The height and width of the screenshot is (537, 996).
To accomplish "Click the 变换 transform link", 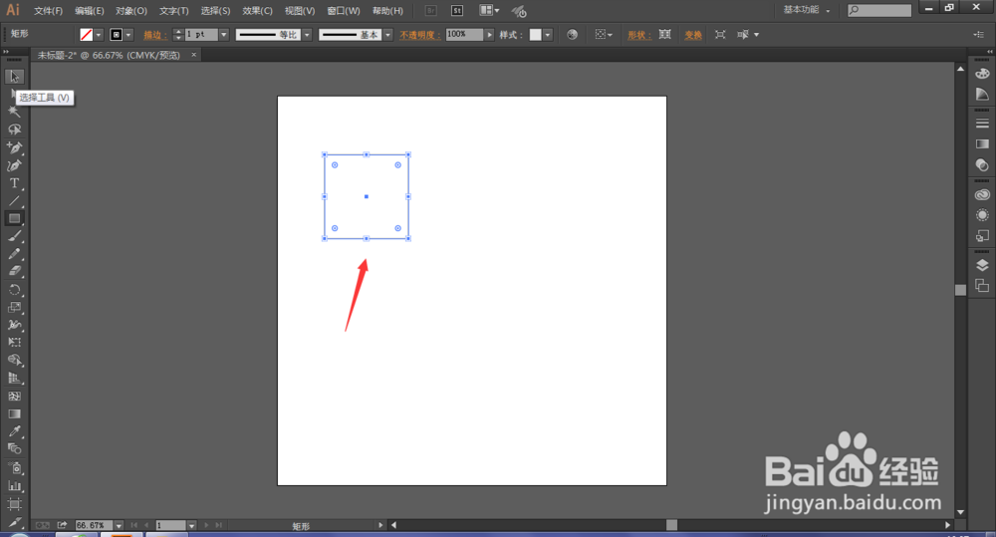I will click(693, 35).
